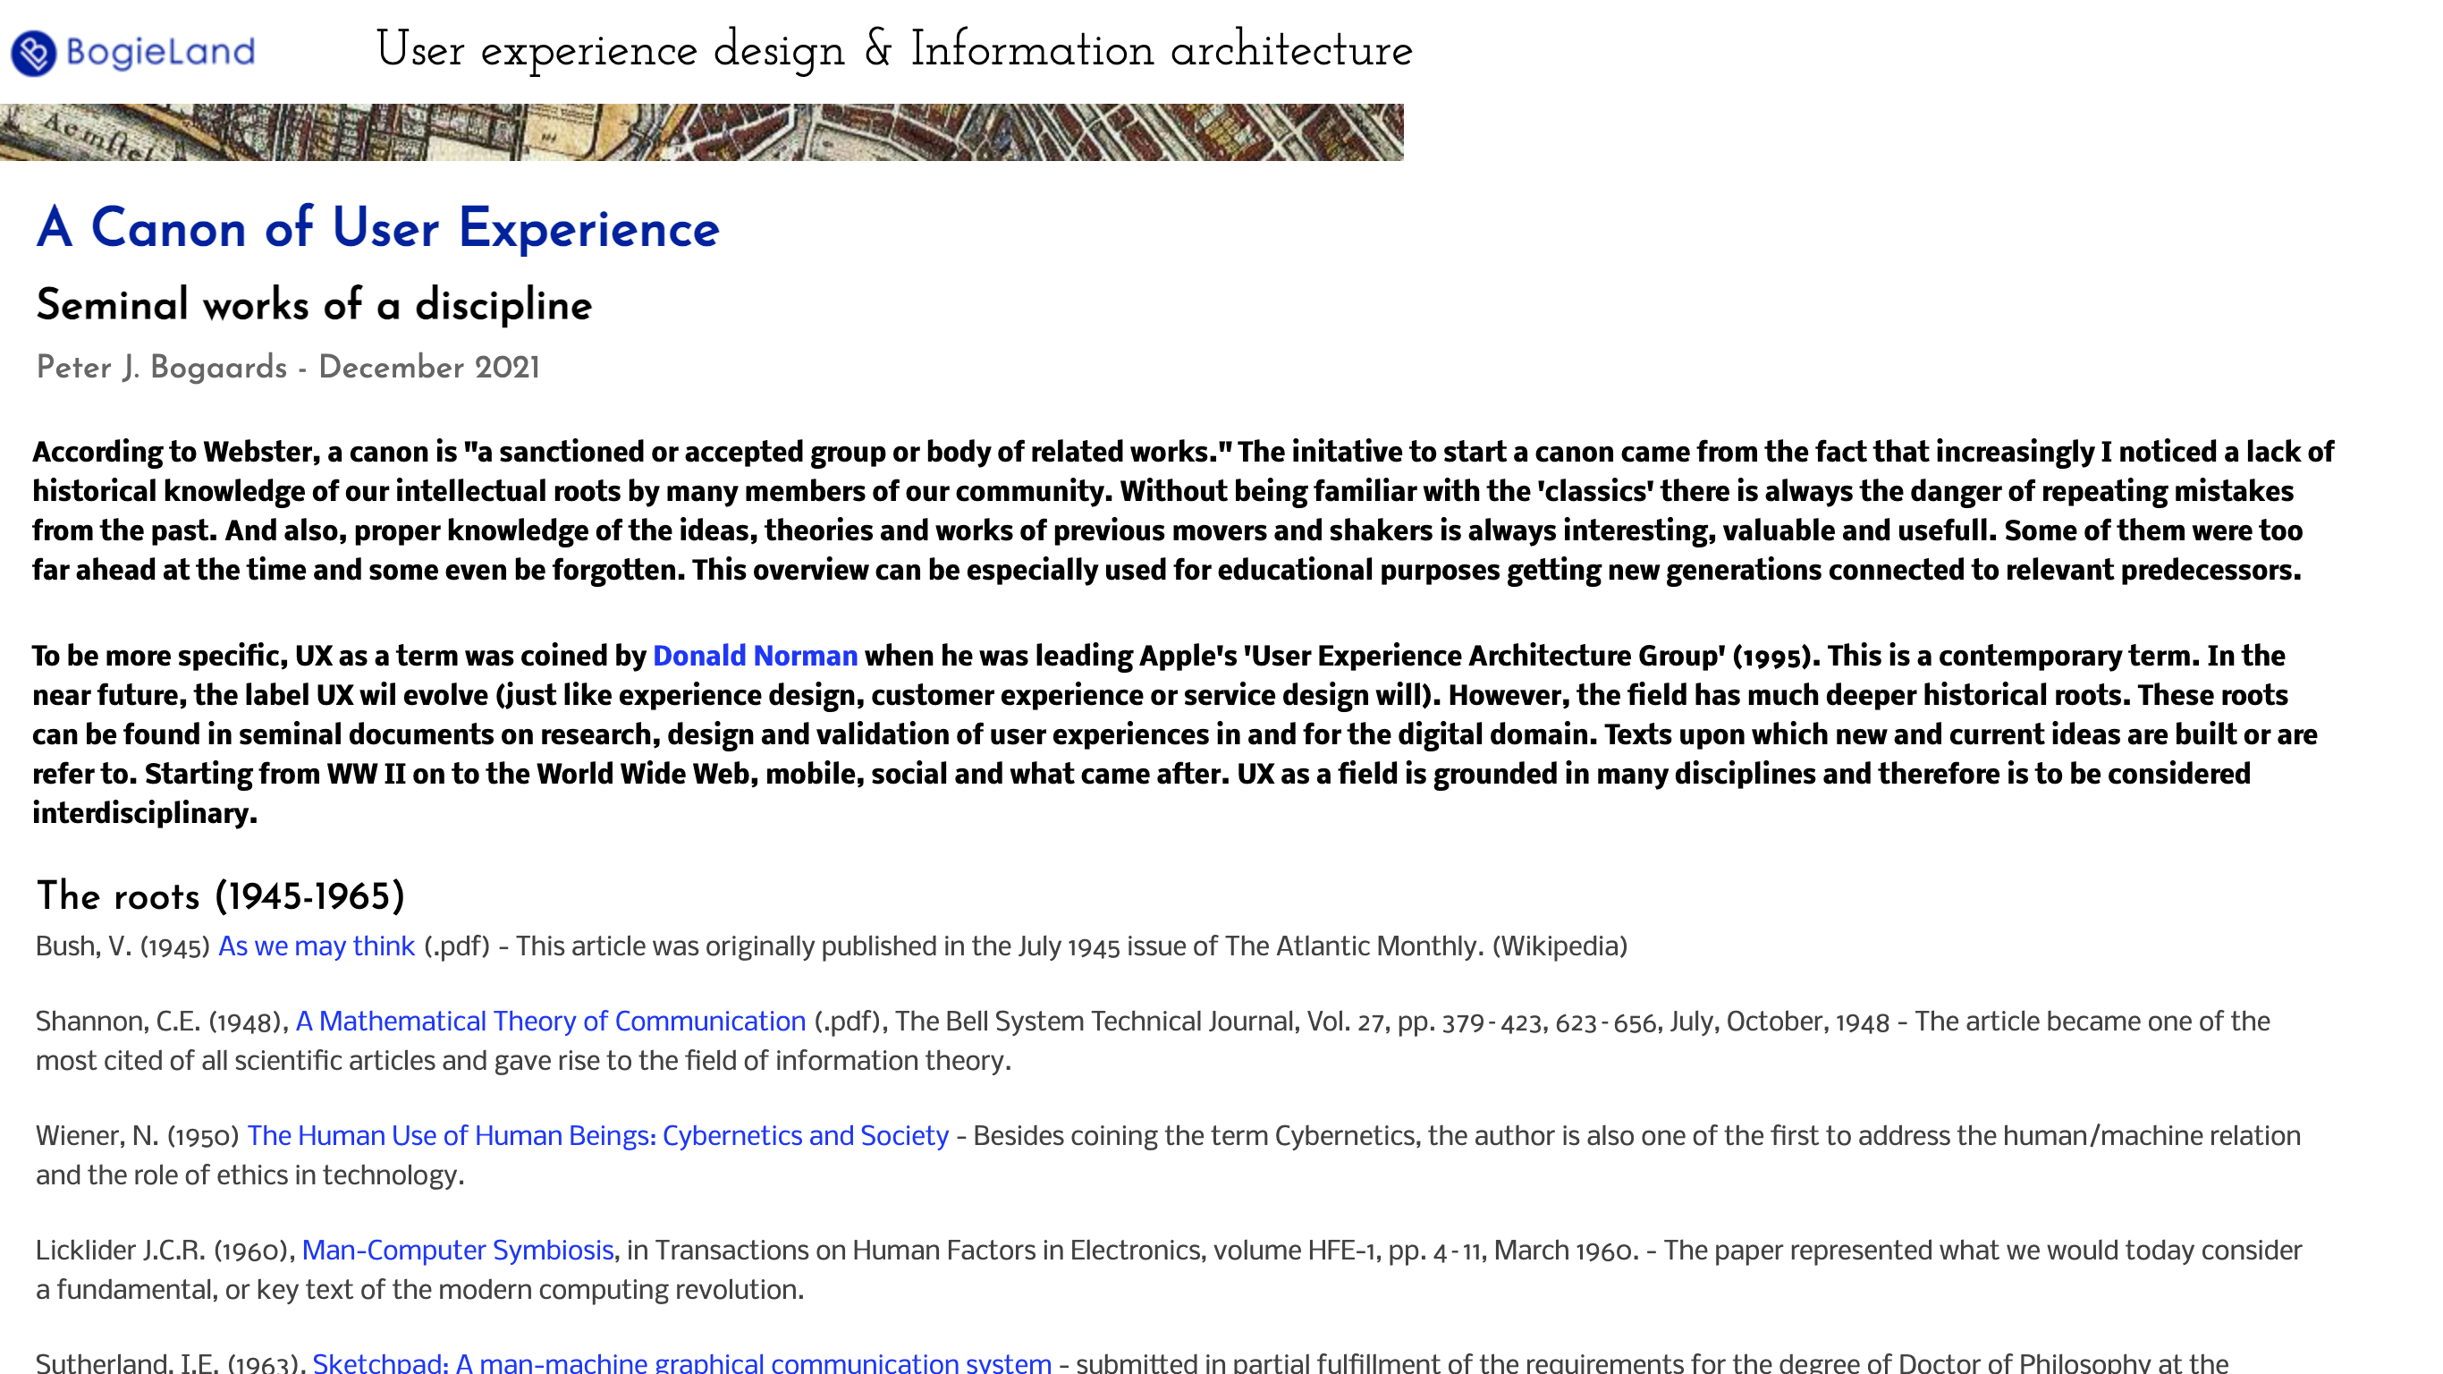
Task: Click the BogieLand brand name text
Action: 160,51
